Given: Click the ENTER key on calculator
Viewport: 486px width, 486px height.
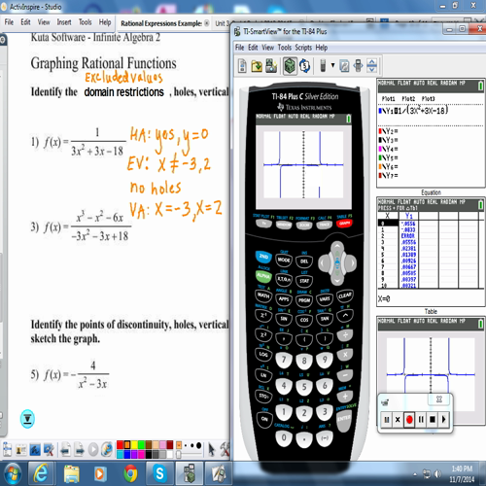Looking at the screenshot, I should tap(344, 419).
